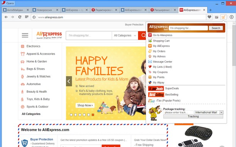
Task: Switch to the Расширение tab
Action: [x=164, y=10]
